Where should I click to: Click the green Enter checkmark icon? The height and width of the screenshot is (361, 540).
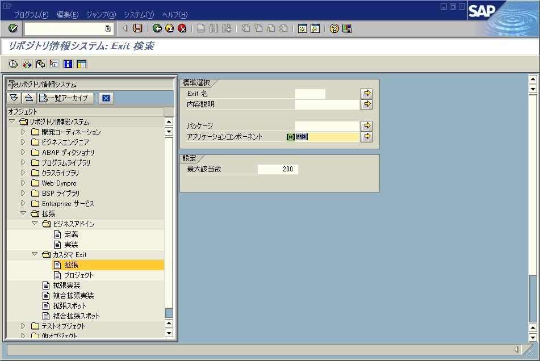point(13,28)
